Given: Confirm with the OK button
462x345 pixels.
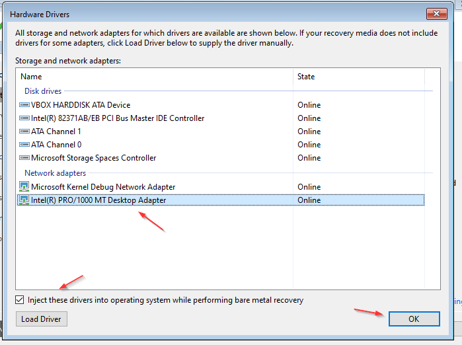Looking at the screenshot, I should (414, 319).
